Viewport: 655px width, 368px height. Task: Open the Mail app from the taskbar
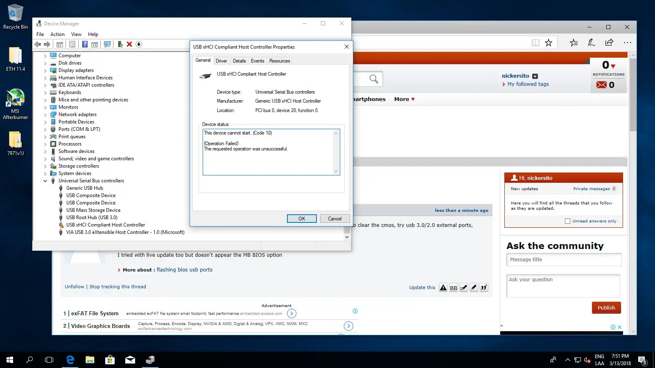(130, 360)
